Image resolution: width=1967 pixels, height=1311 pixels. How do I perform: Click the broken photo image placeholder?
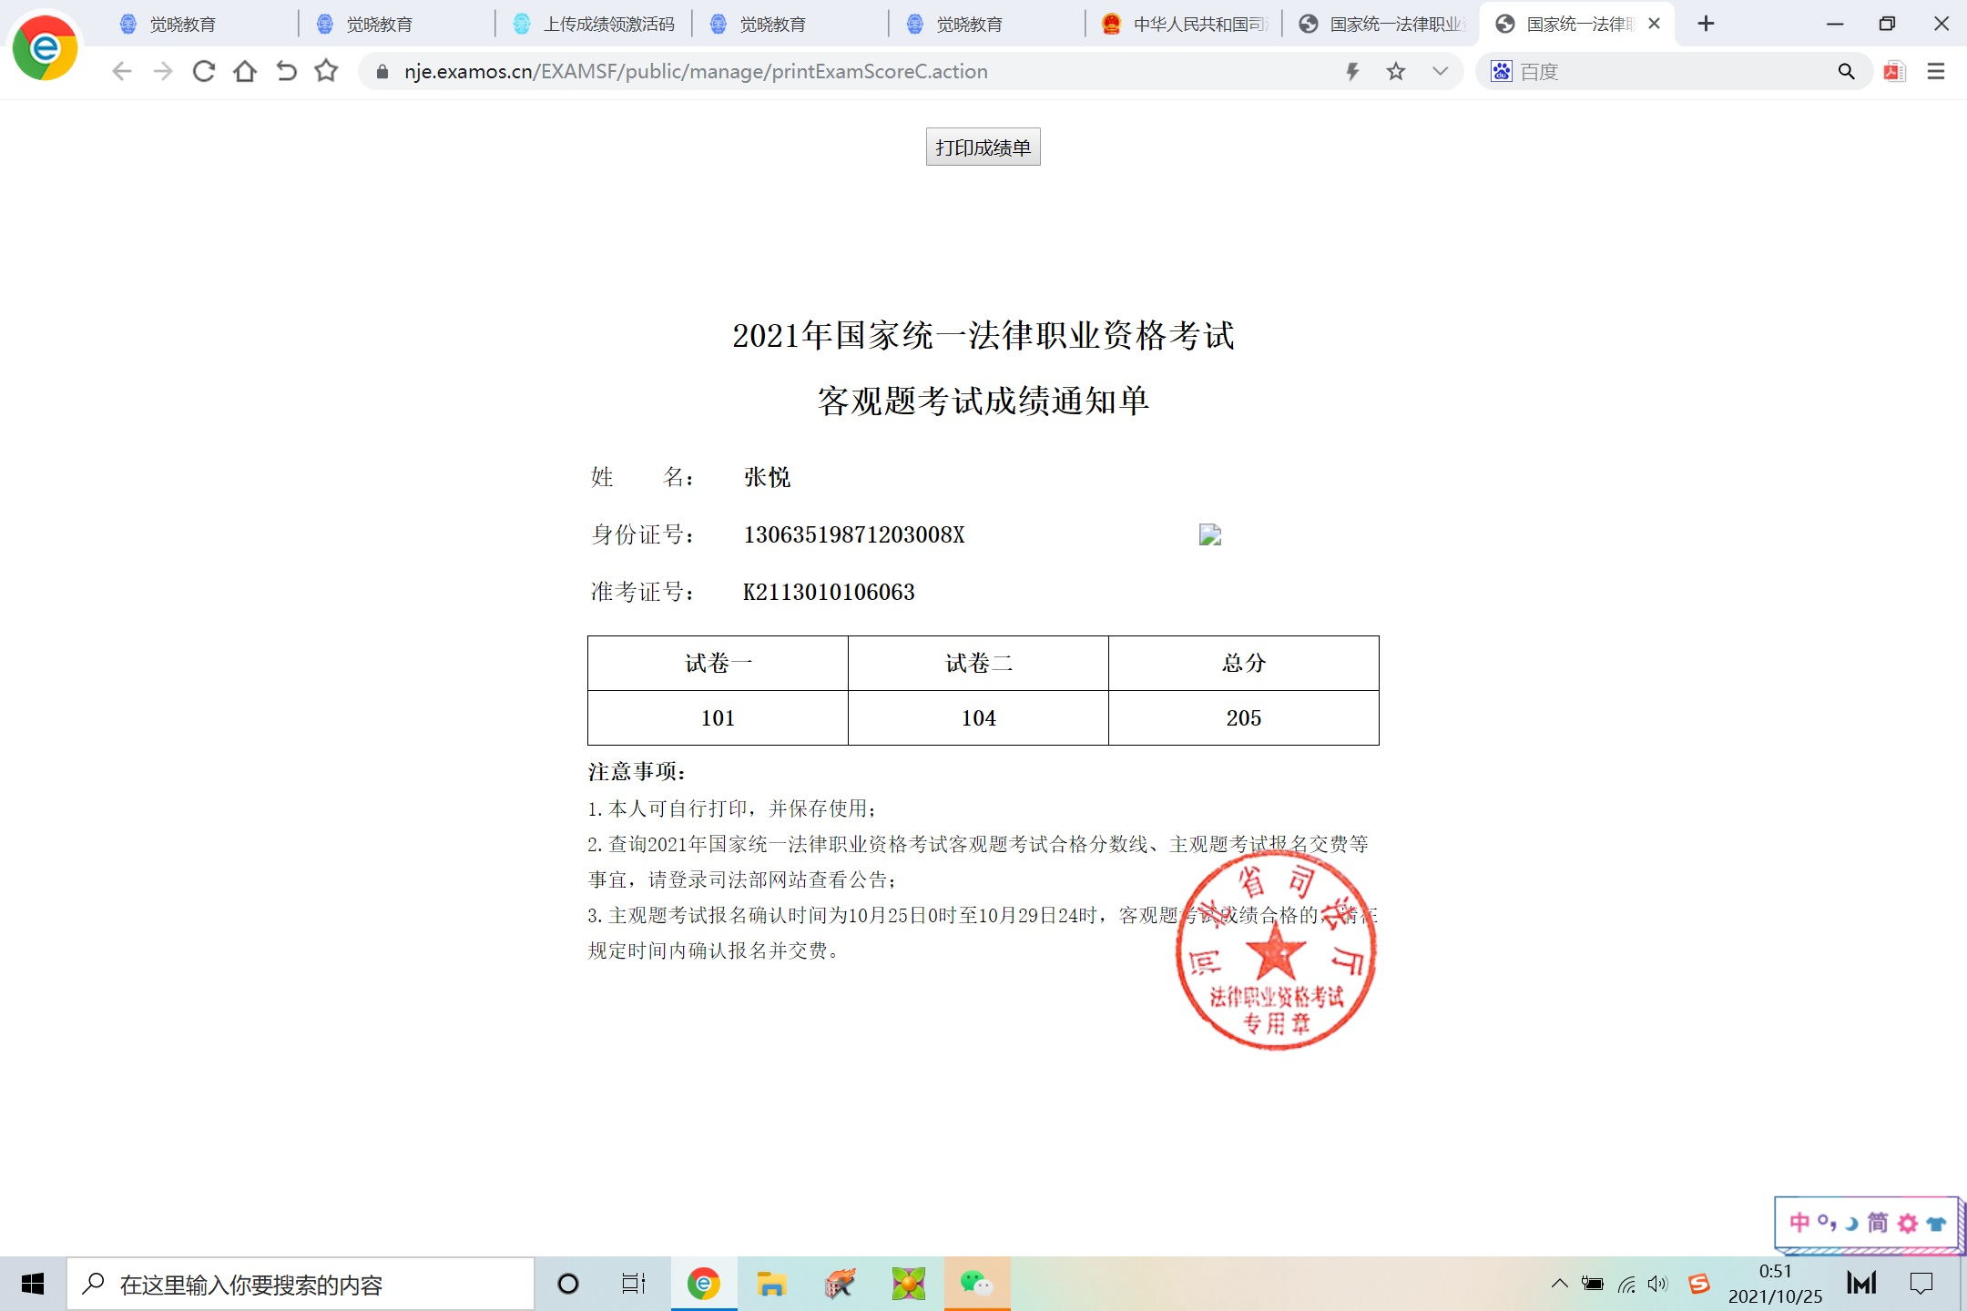tap(1210, 534)
